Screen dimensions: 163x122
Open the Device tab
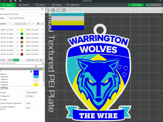click(40, 5)
